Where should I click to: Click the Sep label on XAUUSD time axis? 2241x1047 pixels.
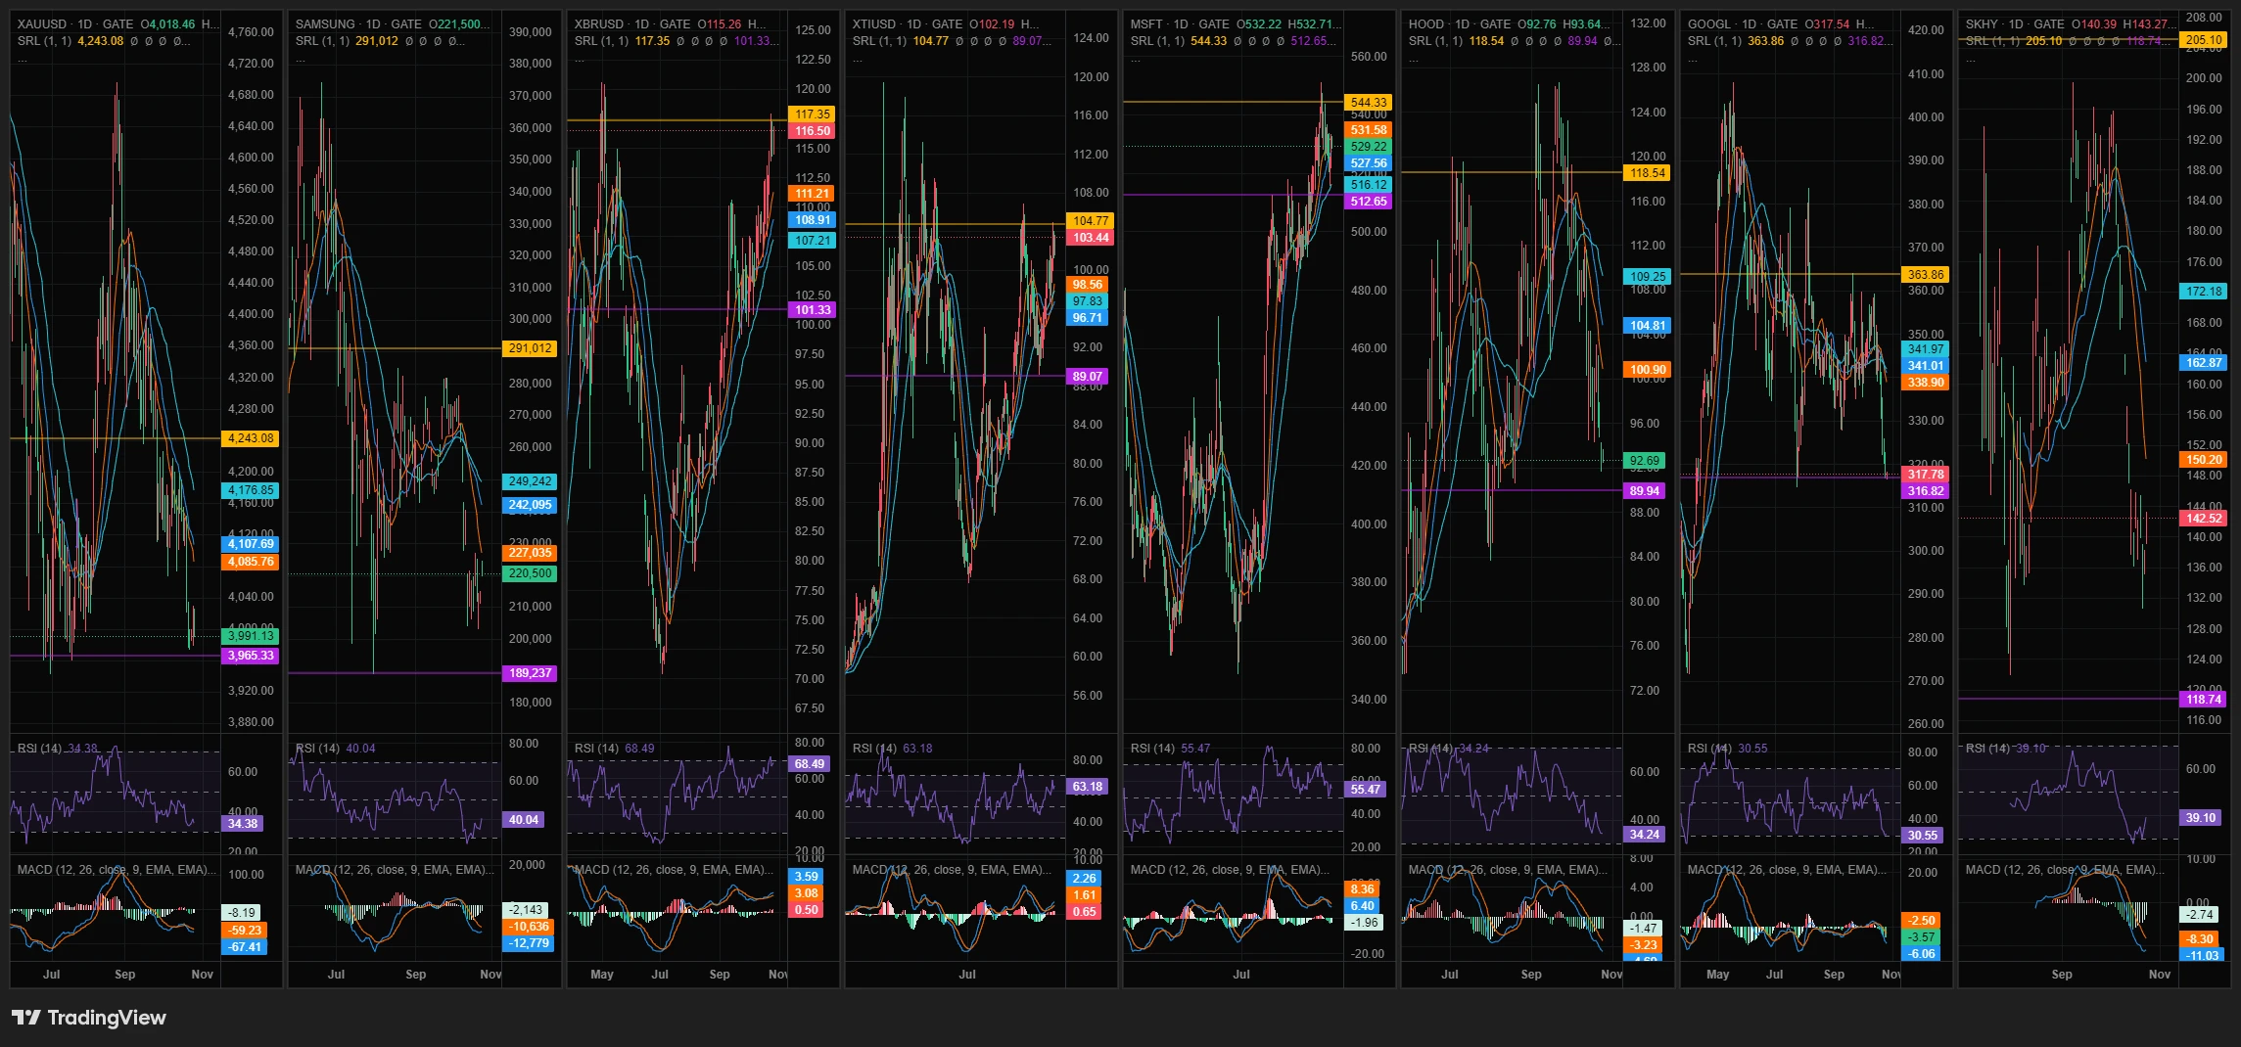[125, 975]
